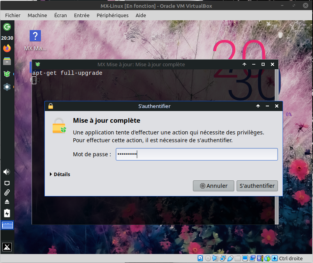Click the paperclip clipboard icon in panel
This screenshot has width=313, height=263.
[7, 192]
